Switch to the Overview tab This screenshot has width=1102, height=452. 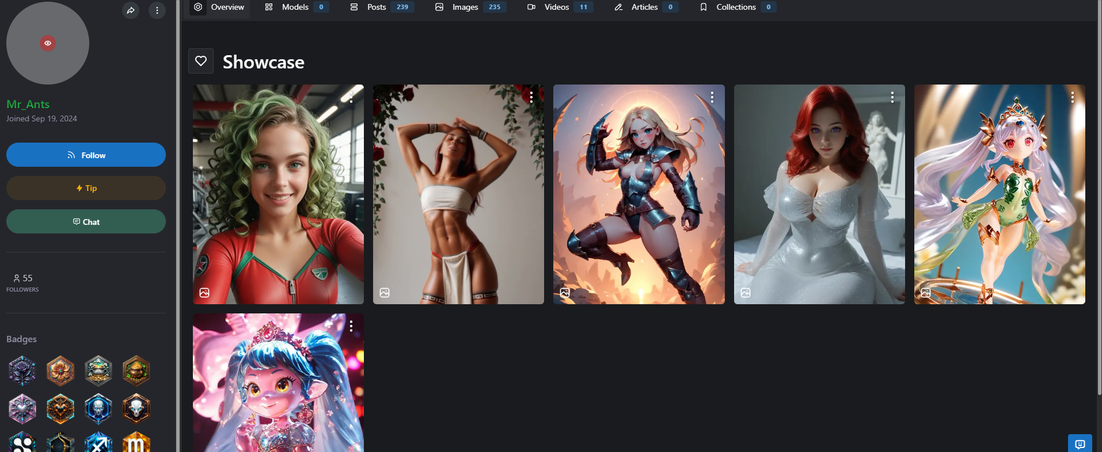(219, 7)
